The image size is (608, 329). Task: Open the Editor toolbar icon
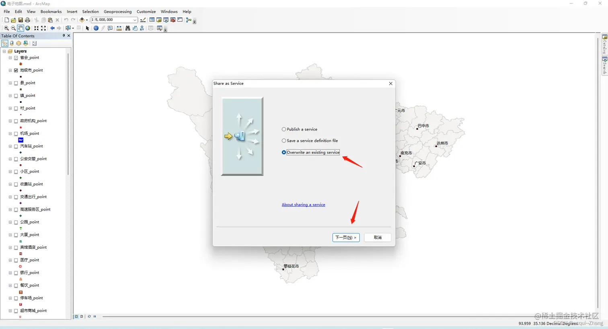point(143,20)
